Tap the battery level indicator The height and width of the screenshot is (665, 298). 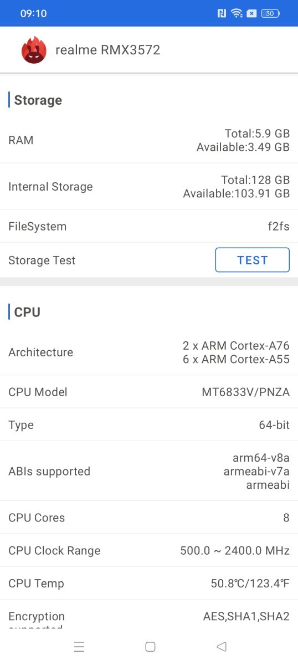point(270,13)
